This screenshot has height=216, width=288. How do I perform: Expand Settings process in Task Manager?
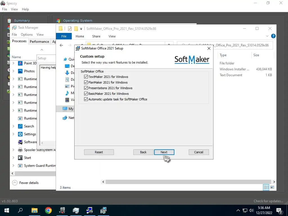13,134
